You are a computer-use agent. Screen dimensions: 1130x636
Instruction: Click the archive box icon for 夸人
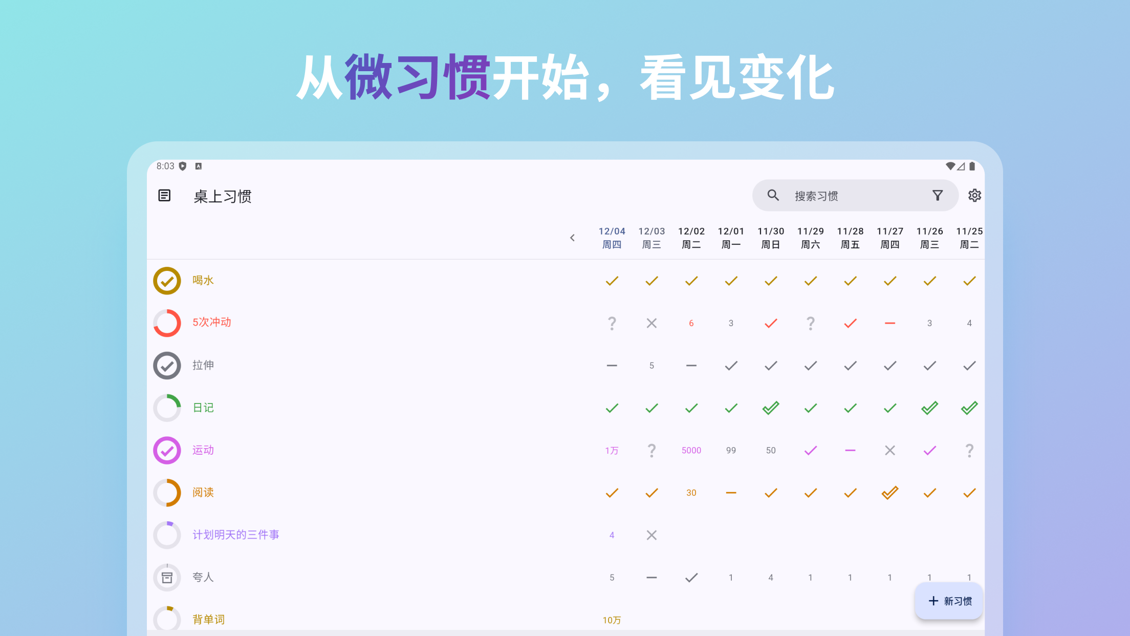coord(167,578)
